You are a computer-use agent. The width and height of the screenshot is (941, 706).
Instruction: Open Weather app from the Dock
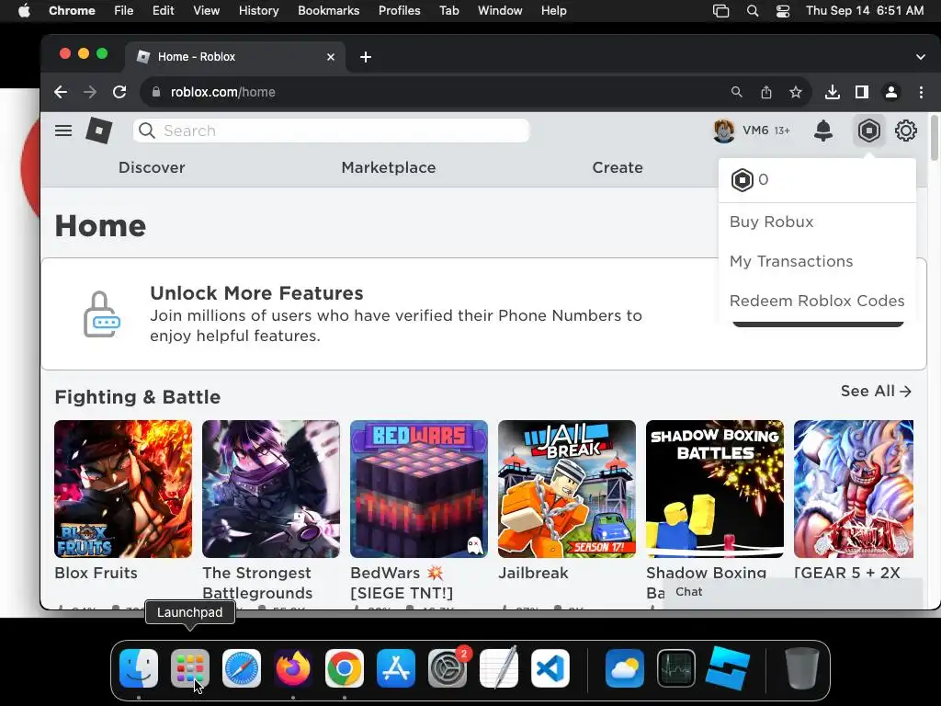coord(625,668)
